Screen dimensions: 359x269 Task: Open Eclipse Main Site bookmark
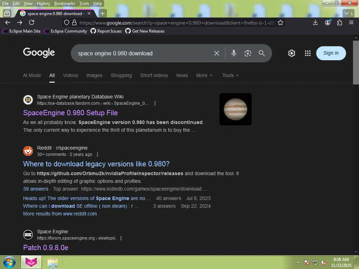(22, 31)
